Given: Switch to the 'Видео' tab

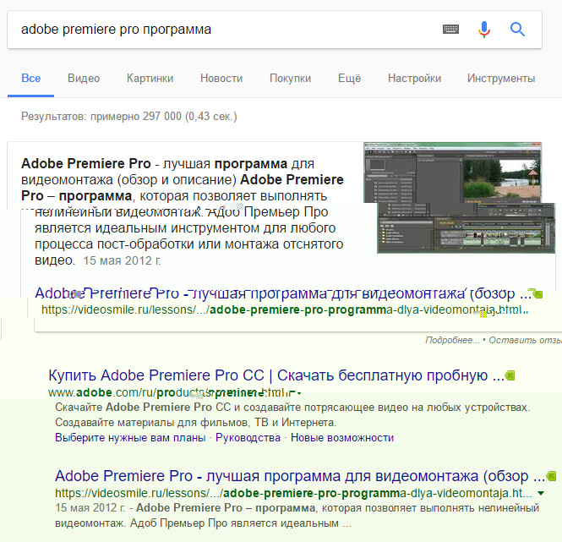Looking at the screenshot, I should click(84, 78).
